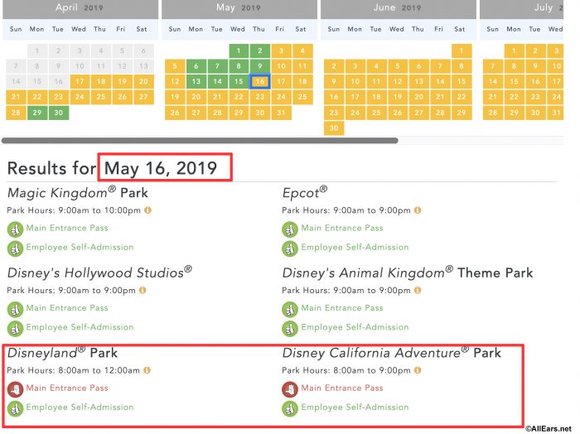
Task: Click Animal Kingdom park hours info icon
Action: pos(418,290)
